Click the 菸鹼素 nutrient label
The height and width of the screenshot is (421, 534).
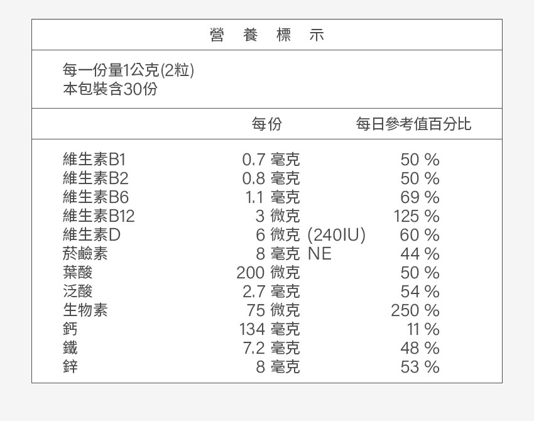85,254
